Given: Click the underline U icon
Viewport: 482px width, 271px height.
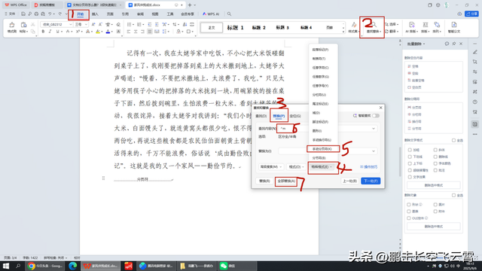Looking at the screenshot, I should [x=57, y=32].
